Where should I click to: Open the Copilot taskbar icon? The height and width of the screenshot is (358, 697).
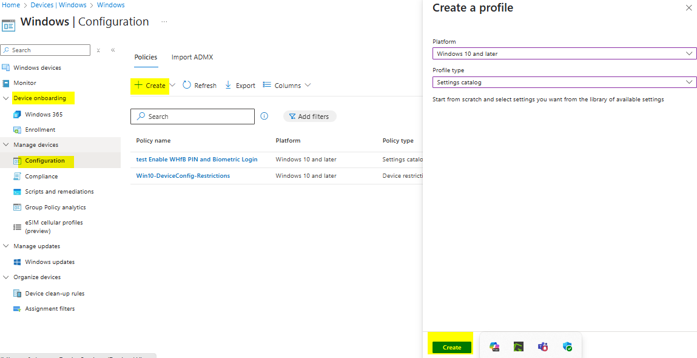click(494, 347)
